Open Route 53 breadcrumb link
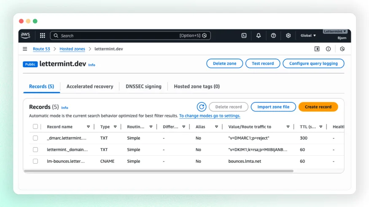 [x=41, y=49]
